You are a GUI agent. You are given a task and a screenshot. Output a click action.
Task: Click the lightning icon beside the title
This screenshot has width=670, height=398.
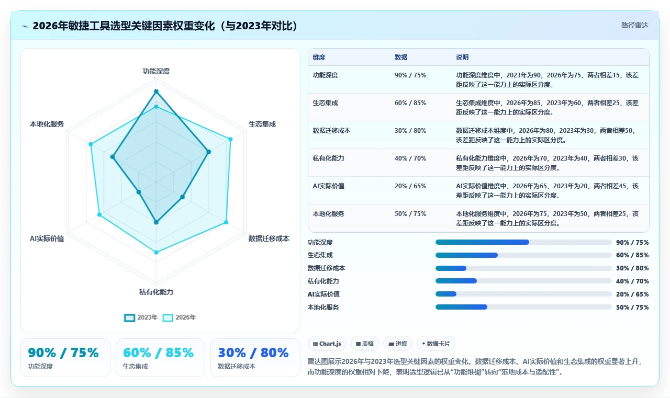click(x=25, y=26)
